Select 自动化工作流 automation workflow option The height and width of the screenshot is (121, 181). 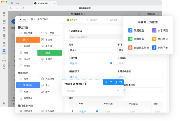tap(138, 48)
